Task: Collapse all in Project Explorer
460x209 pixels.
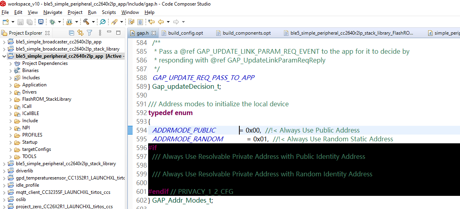Action: (71, 33)
